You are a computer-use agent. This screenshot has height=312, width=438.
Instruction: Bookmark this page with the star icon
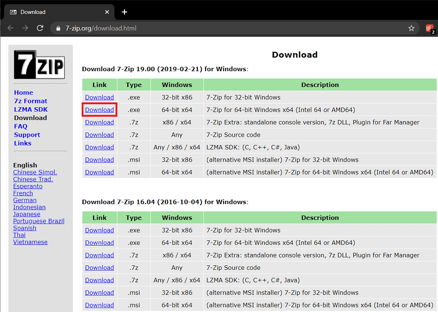click(x=411, y=28)
